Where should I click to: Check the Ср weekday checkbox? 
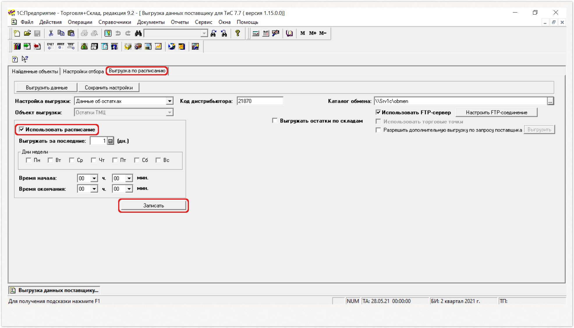pyautogui.click(x=72, y=160)
